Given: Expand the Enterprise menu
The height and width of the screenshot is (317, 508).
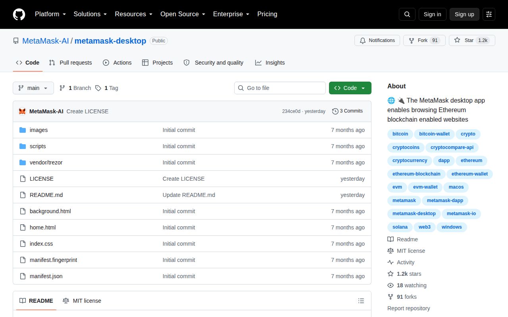Looking at the screenshot, I should (x=231, y=14).
